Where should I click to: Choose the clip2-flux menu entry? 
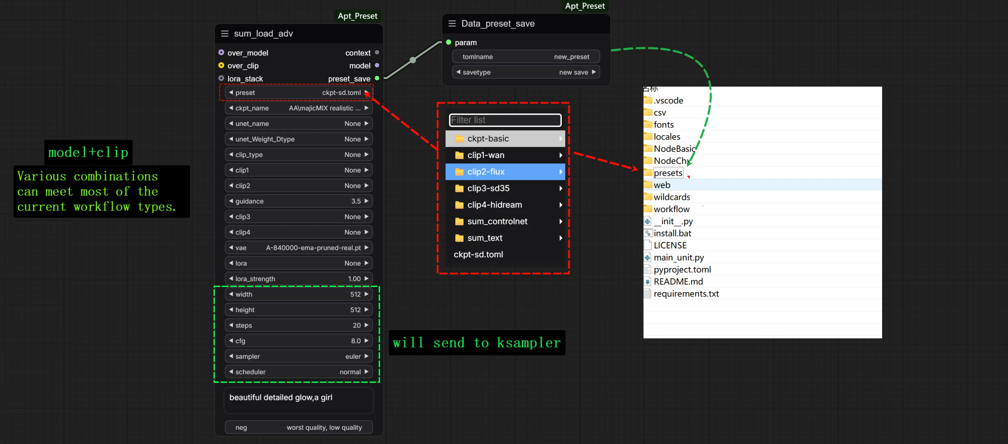(x=505, y=172)
